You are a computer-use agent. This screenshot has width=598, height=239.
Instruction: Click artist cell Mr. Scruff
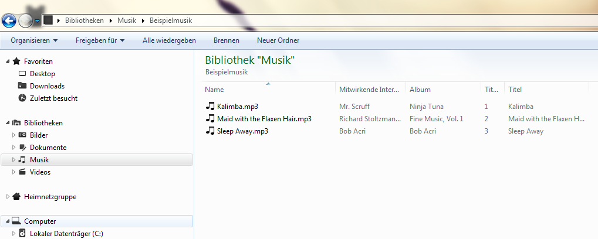[x=354, y=107]
